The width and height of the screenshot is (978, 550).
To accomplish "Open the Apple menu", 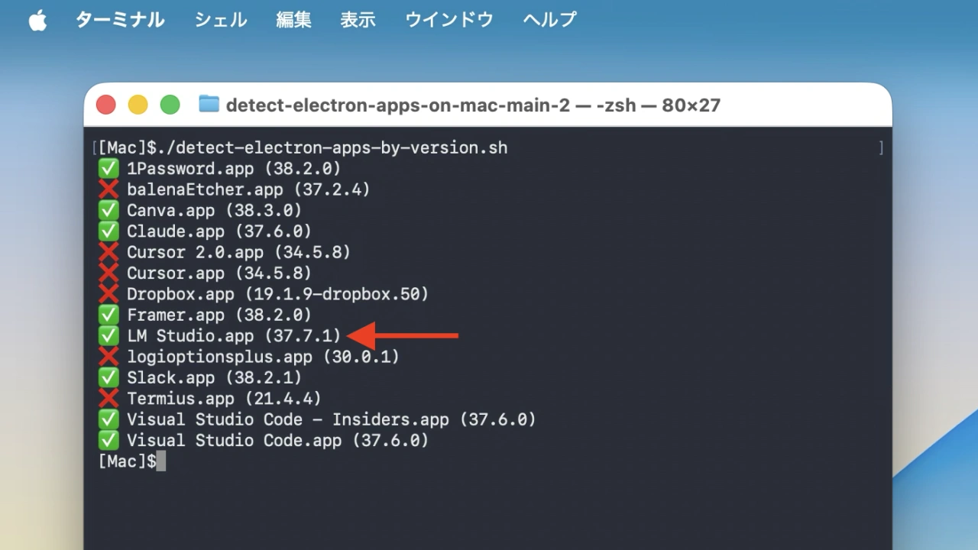I will (x=37, y=19).
